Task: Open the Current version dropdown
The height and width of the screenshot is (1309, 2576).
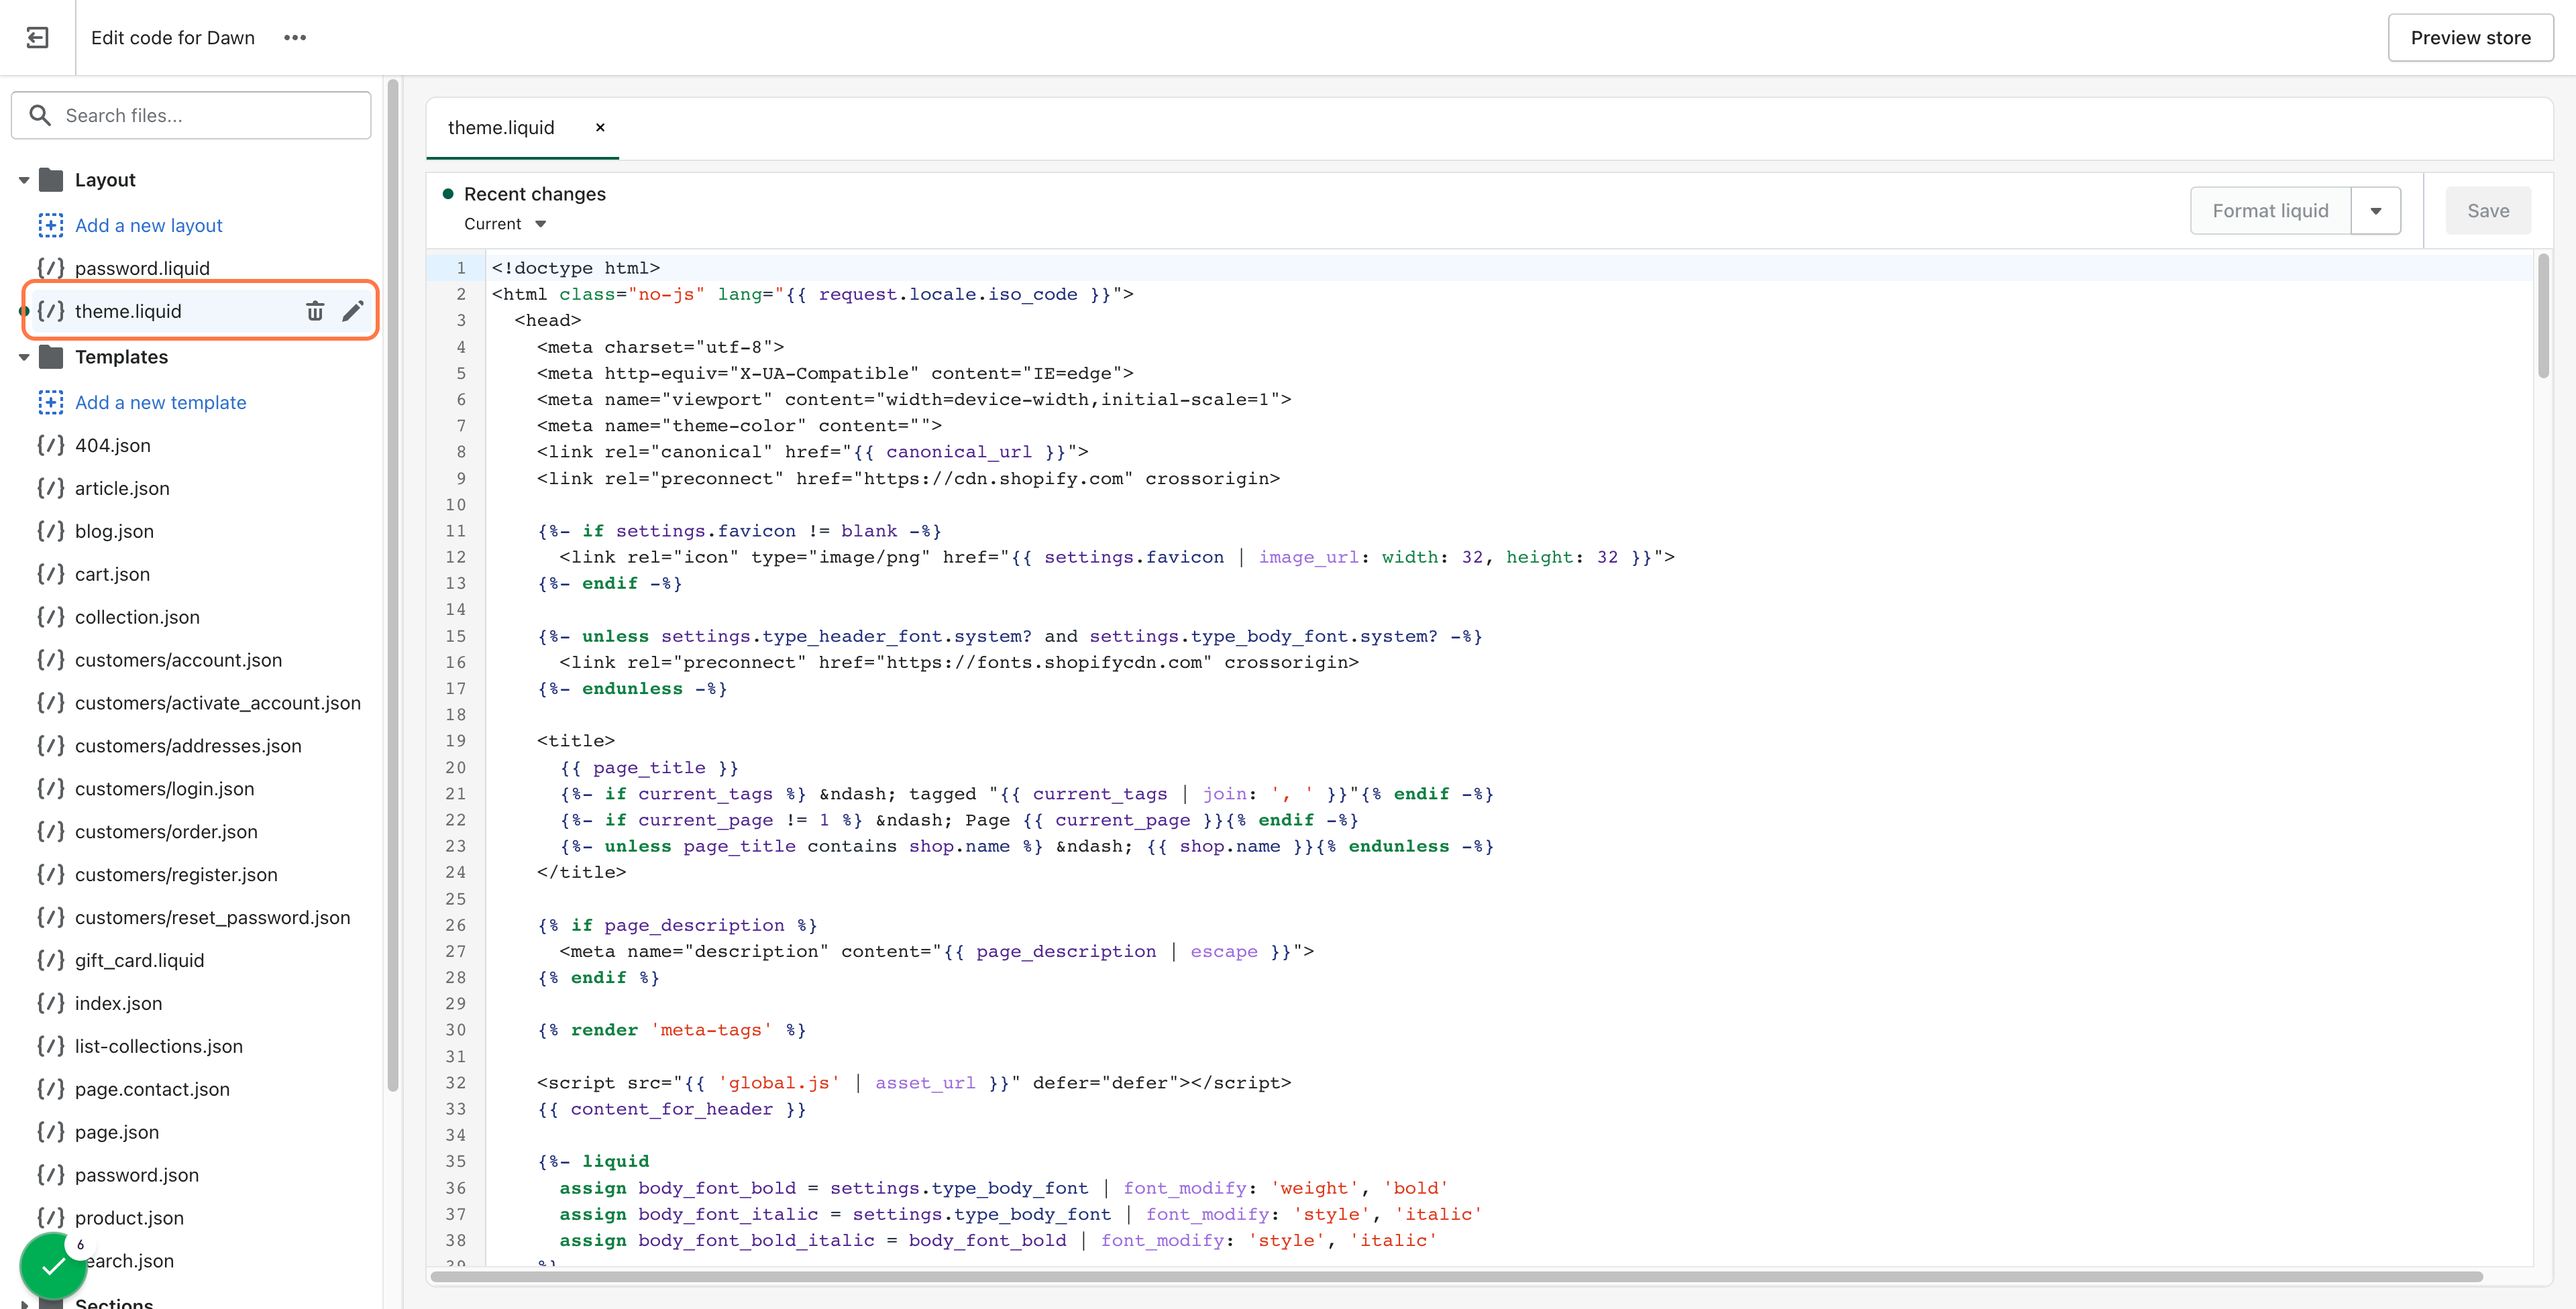Action: [505, 224]
